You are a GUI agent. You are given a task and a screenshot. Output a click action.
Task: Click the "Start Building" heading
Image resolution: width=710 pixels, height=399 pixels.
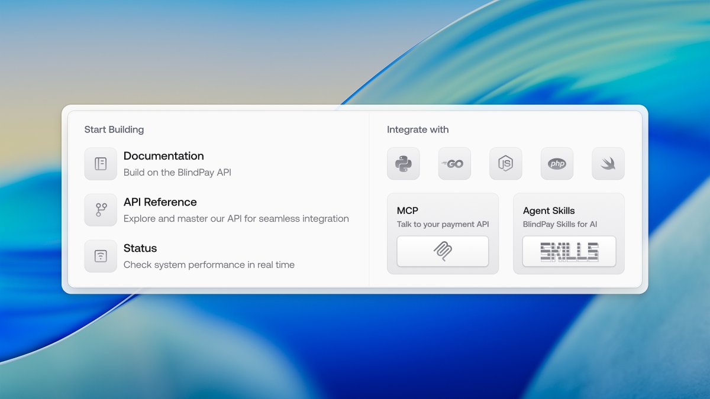point(114,129)
